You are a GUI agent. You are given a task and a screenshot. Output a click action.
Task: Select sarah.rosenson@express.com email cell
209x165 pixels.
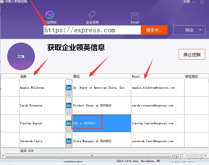[x=158, y=105]
